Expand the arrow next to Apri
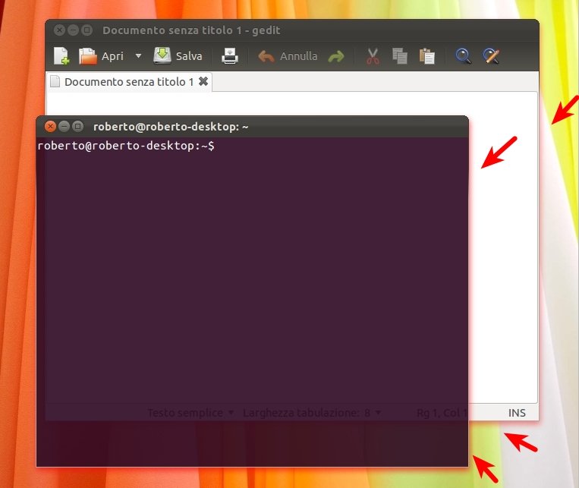Viewport: 579px width, 488px height. pos(138,56)
